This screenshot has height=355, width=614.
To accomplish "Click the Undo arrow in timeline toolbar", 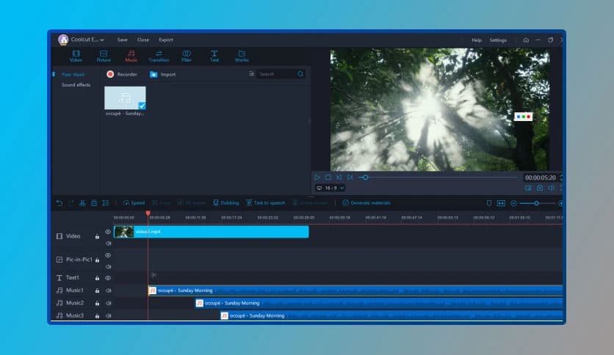I will tap(59, 203).
